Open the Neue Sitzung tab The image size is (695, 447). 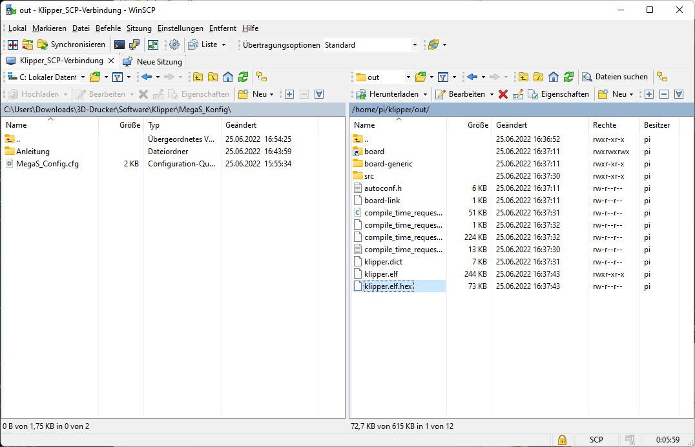[x=152, y=61]
